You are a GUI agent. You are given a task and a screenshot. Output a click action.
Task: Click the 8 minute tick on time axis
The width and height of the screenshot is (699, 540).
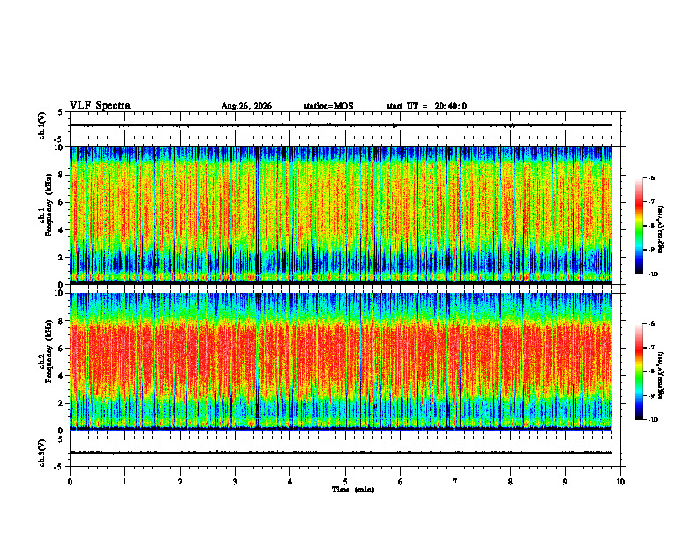(x=510, y=482)
